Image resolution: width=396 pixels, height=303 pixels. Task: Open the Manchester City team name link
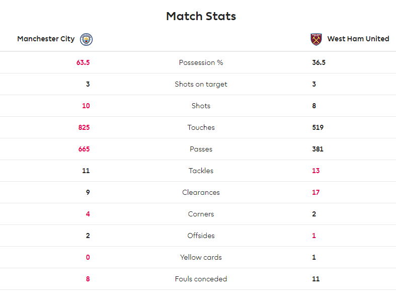(x=46, y=39)
